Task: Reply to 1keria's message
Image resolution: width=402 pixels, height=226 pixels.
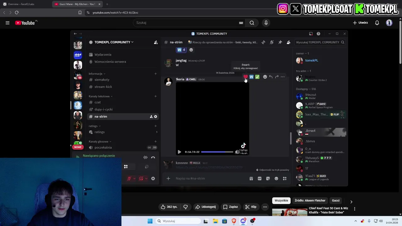Action: [271, 77]
